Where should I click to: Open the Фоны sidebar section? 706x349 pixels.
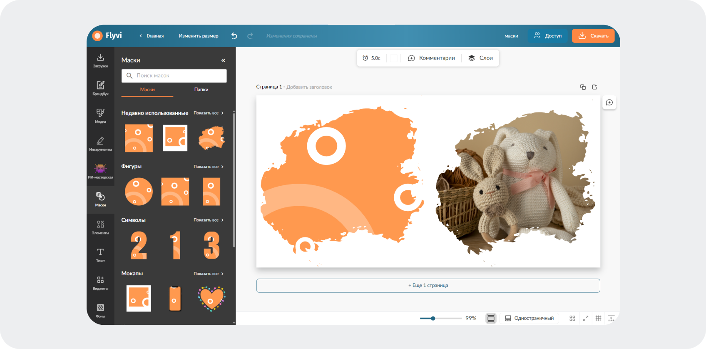coord(100,311)
